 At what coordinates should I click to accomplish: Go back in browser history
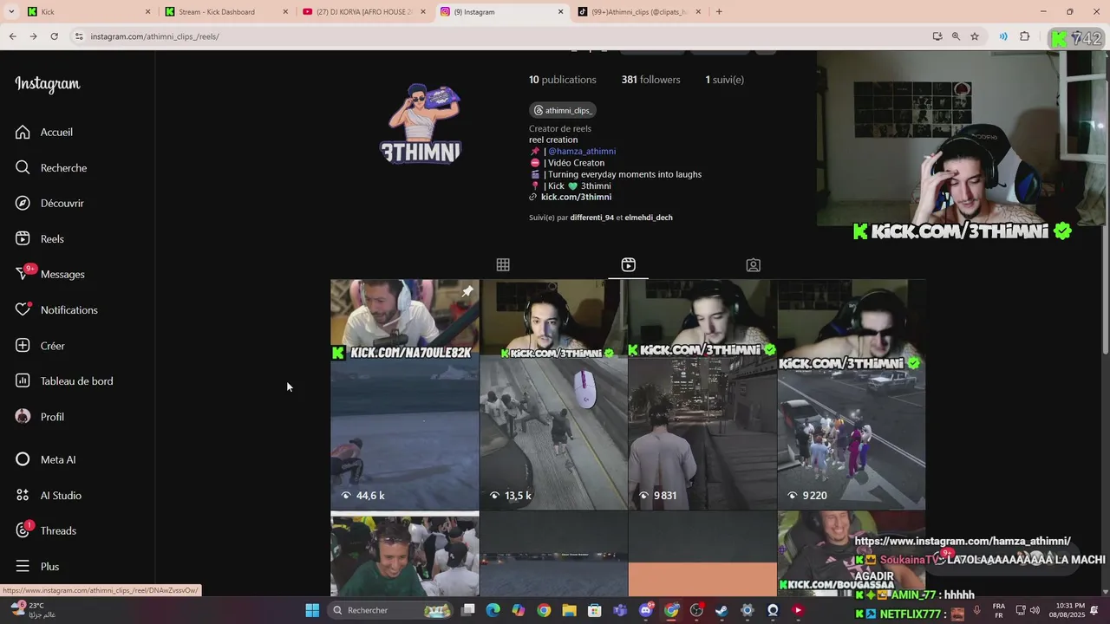(x=12, y=36)
